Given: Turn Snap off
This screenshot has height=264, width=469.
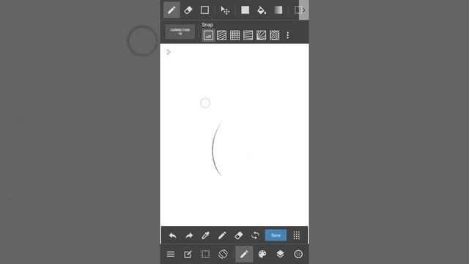Looking at the screenshot, I should (x=208, y=35).
